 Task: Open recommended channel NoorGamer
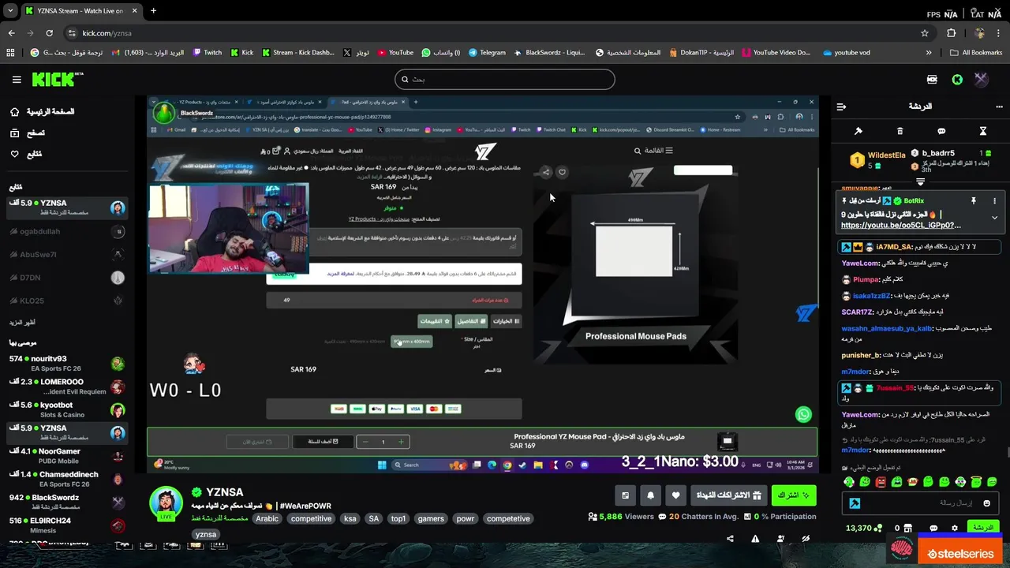66,456
